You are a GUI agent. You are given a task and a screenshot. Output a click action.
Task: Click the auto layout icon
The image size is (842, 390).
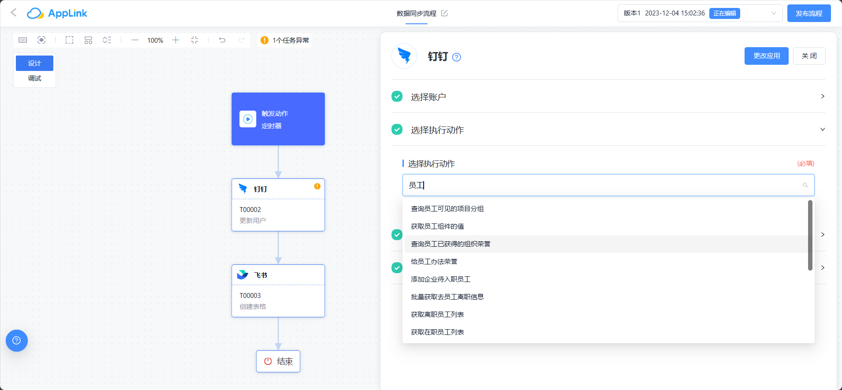pyautogui.click(x=88, y=40)
